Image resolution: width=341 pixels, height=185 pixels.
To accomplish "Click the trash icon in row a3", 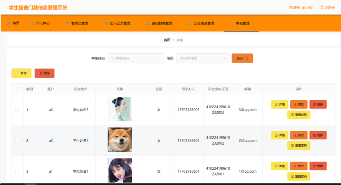I will pos(315,104).
